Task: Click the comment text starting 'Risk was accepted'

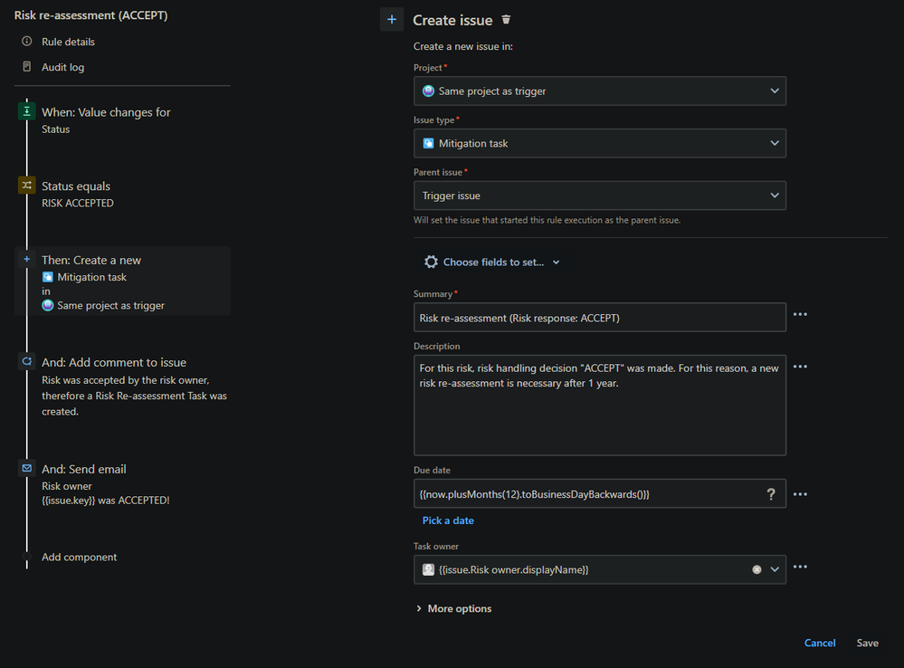Action: click(134, 396)
